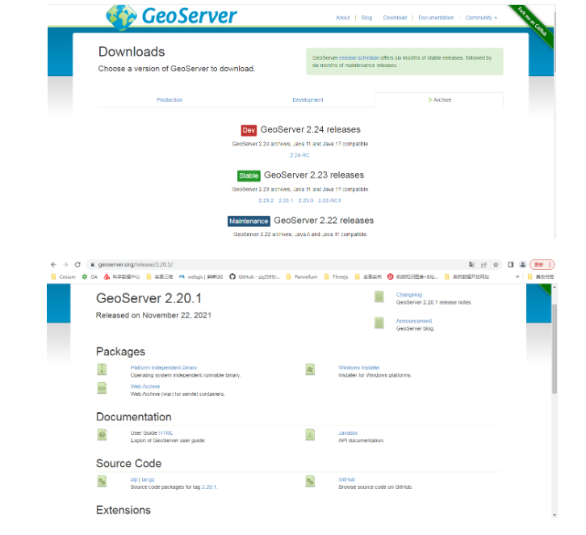Open the 2.23.0 release link
The width and height of the screenshot is (586, 535).
pos(305,200)
